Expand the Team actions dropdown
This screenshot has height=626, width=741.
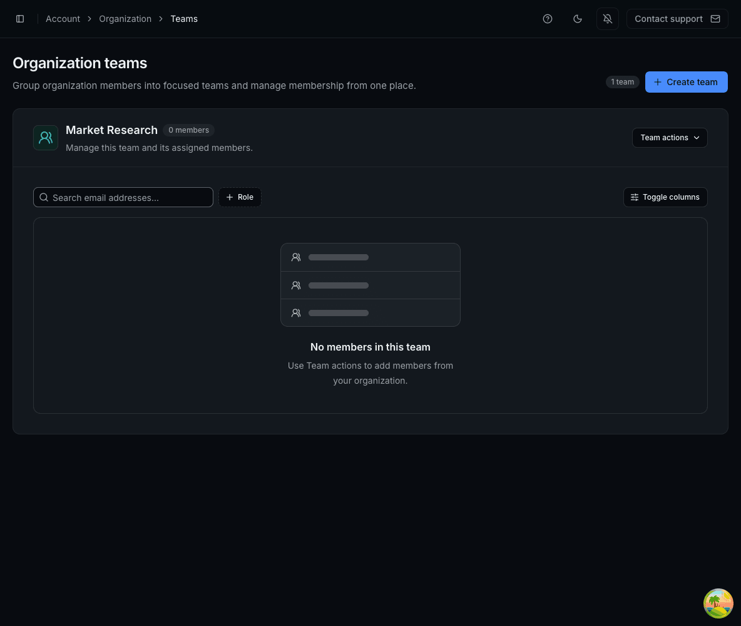pos(670,138)
